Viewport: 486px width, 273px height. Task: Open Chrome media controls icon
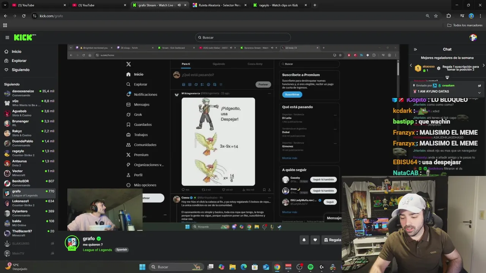point(462,16)
